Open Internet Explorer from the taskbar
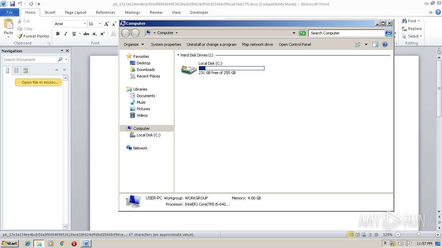This screenshot has height=248, width=442. click(28, 244)
